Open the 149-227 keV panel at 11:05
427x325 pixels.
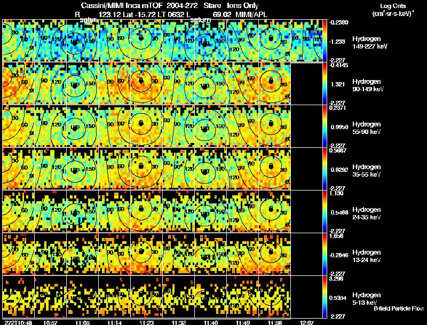pyautogui.click(x=83, y=41)
